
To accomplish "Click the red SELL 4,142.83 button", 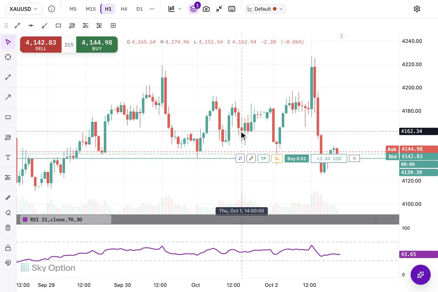I will click(41, 45).
